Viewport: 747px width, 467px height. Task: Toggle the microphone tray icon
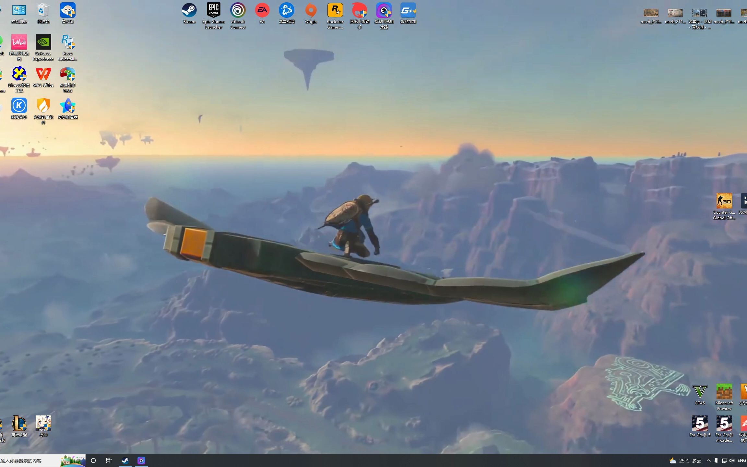(x=716, y=461)
